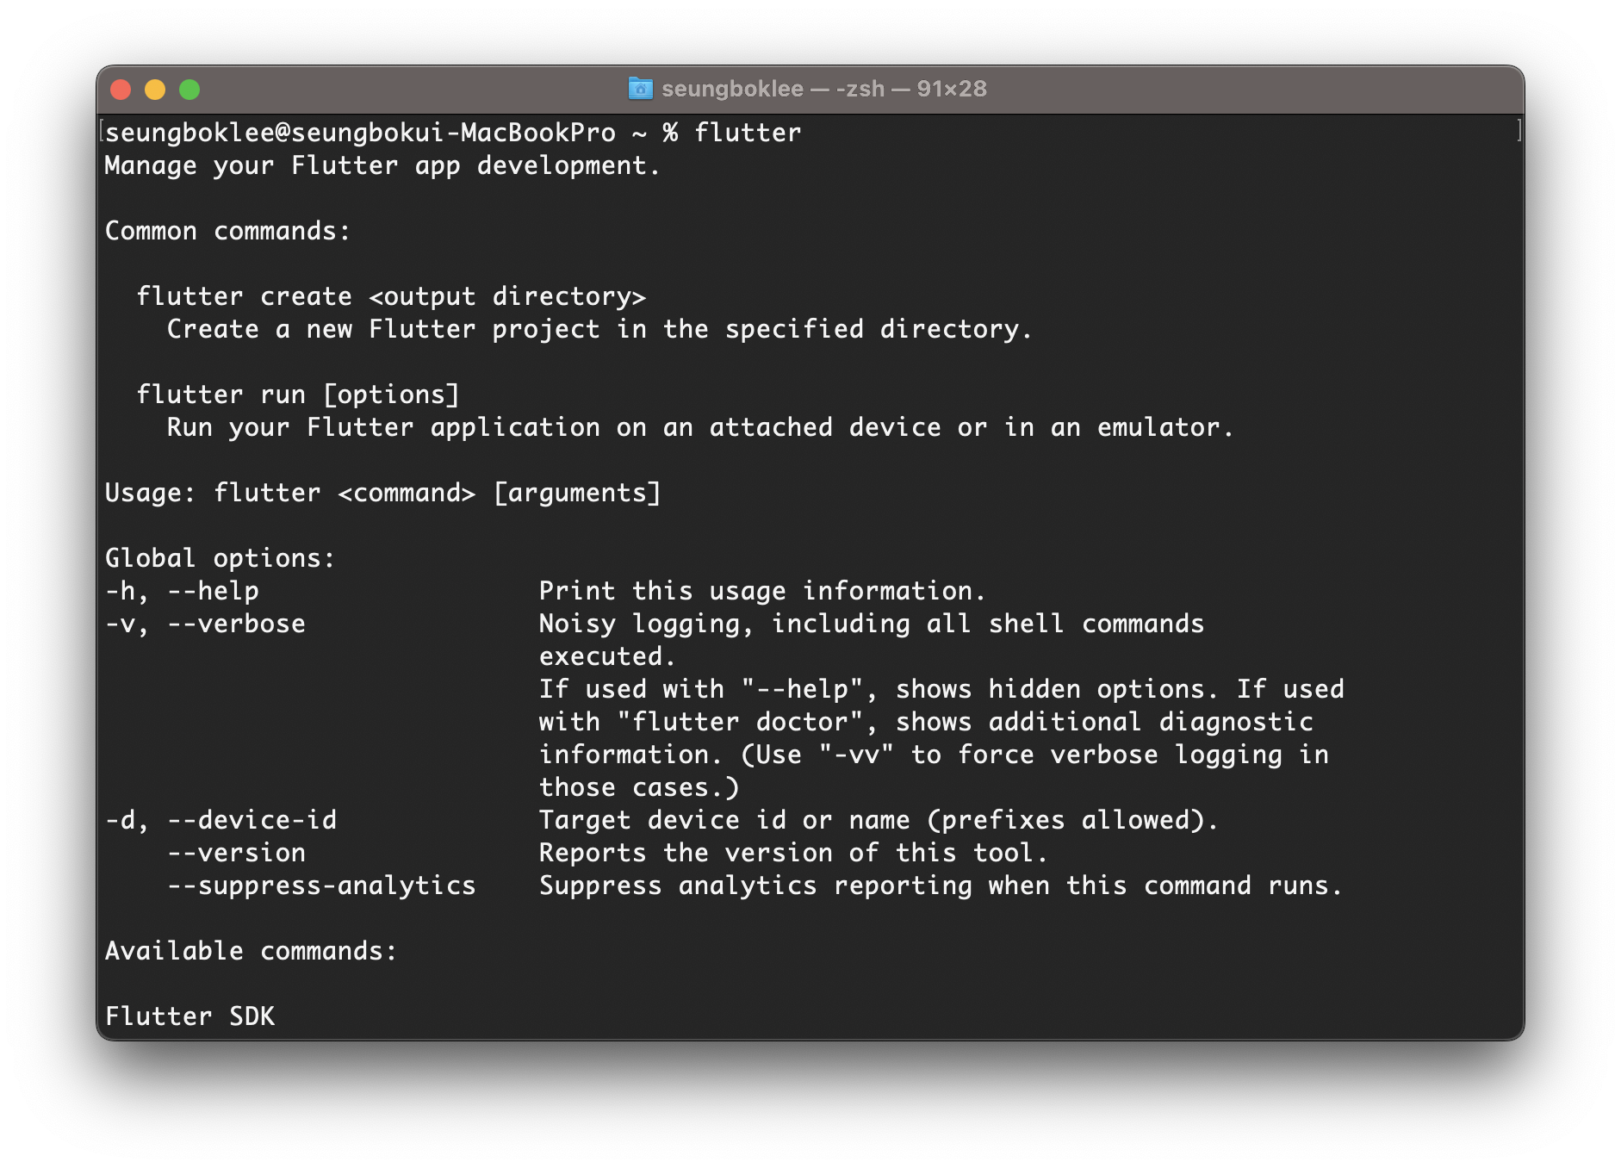Click the window title 'seungboklee — -zsh — 91×28'
This screenshot has width=1621, height=1168.
[824, 89]
